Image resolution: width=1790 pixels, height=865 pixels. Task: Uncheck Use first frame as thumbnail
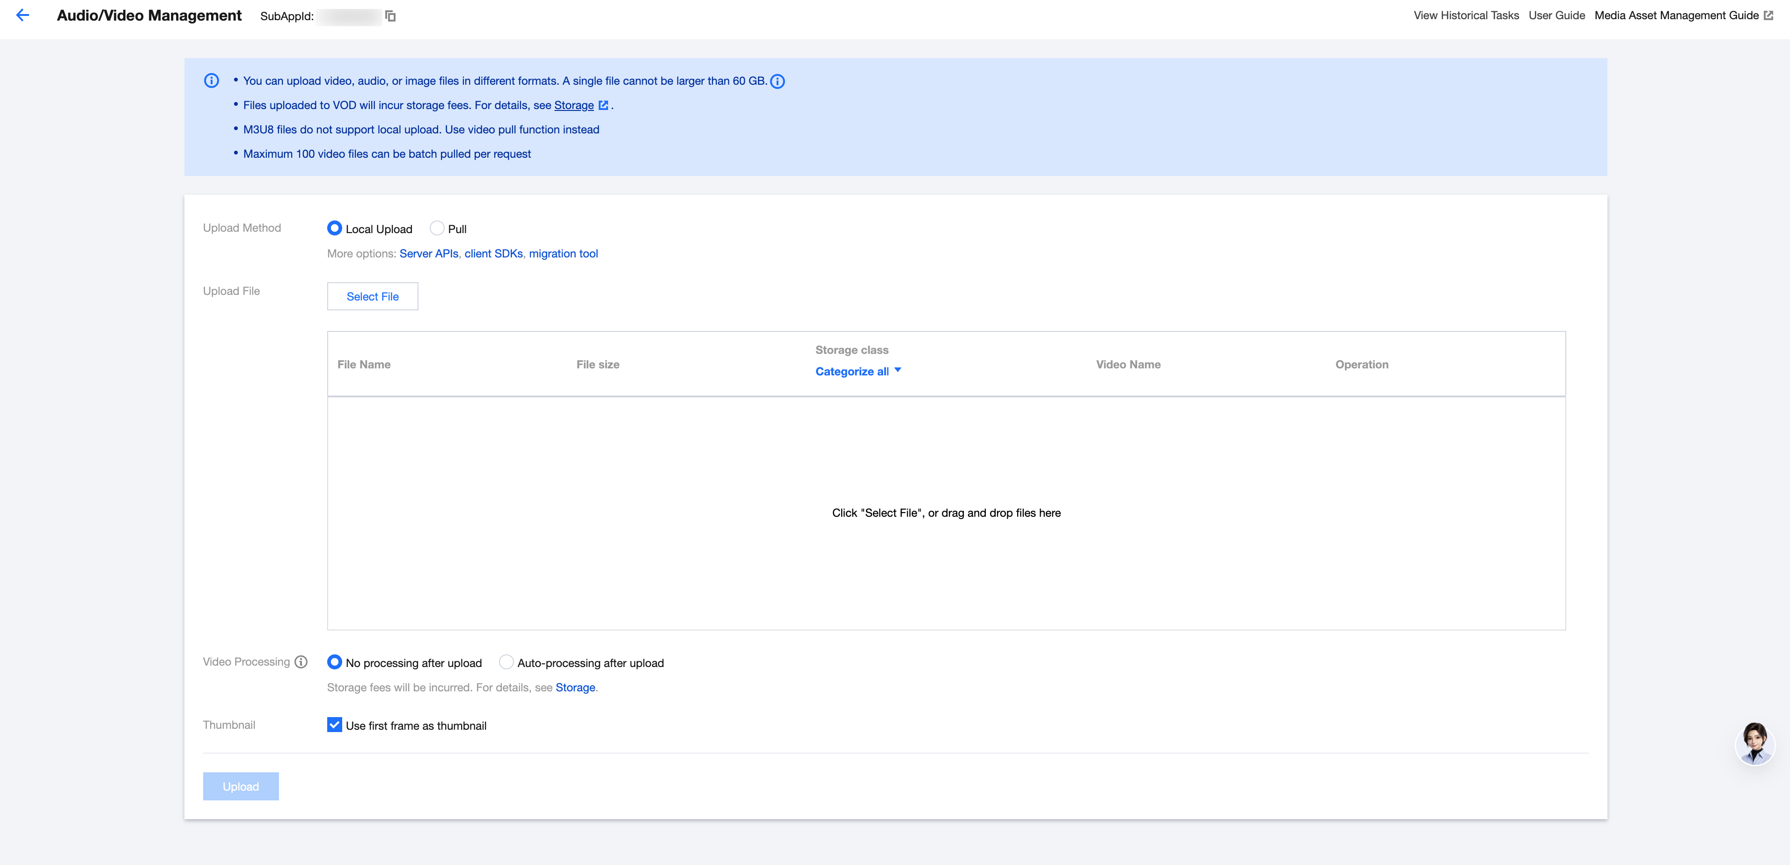coord(334,726)
